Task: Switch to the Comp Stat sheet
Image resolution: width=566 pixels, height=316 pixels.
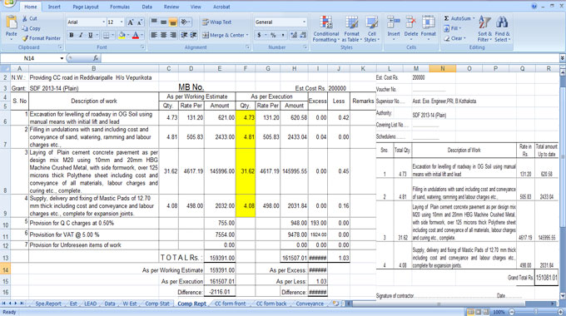Action: 157,304
